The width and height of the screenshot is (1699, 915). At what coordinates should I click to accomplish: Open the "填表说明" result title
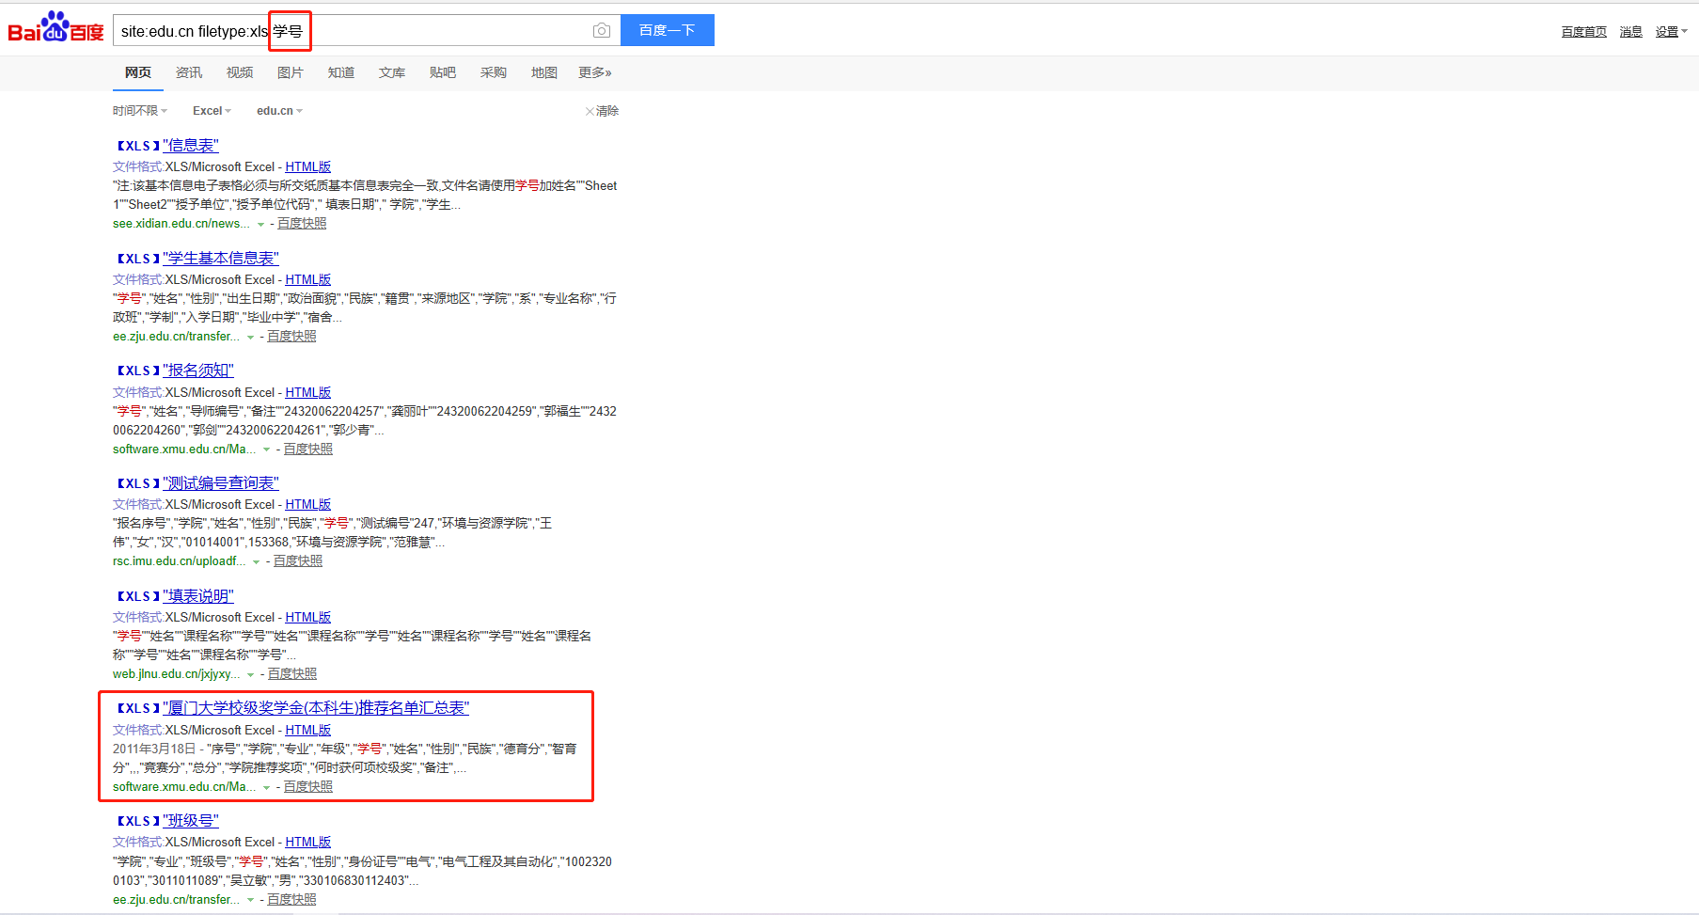[198, 596]
